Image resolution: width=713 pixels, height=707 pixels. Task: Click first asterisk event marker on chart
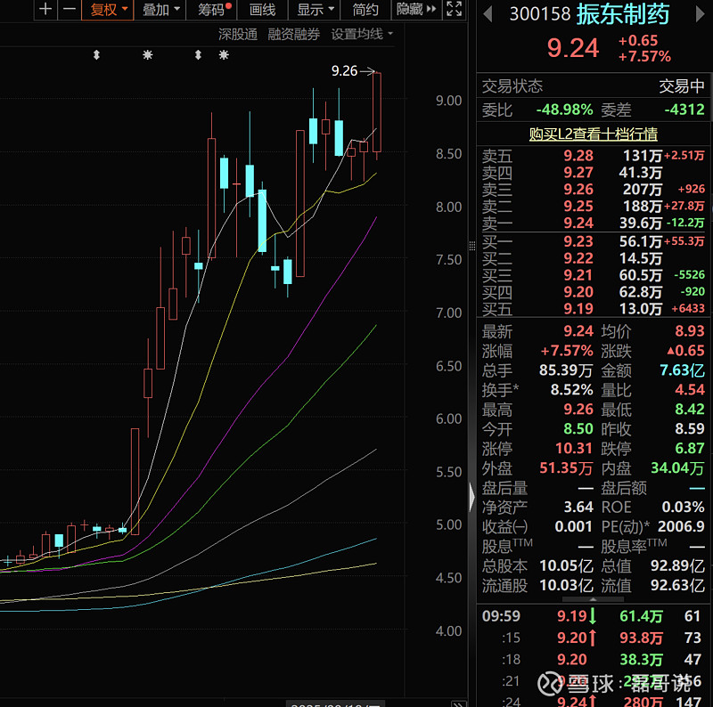click(147, 55)
